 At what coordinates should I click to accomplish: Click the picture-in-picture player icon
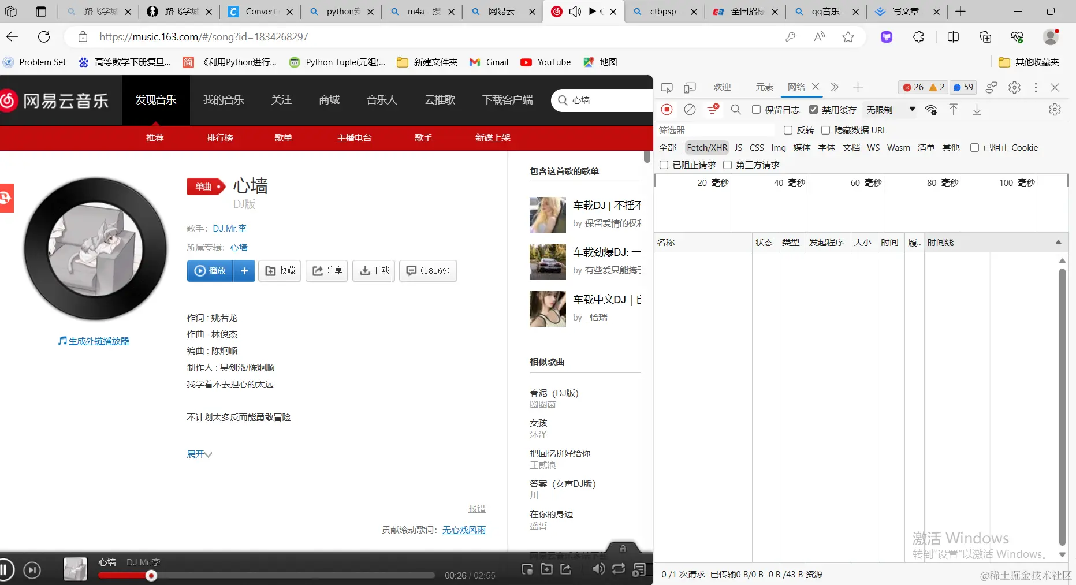527,569
